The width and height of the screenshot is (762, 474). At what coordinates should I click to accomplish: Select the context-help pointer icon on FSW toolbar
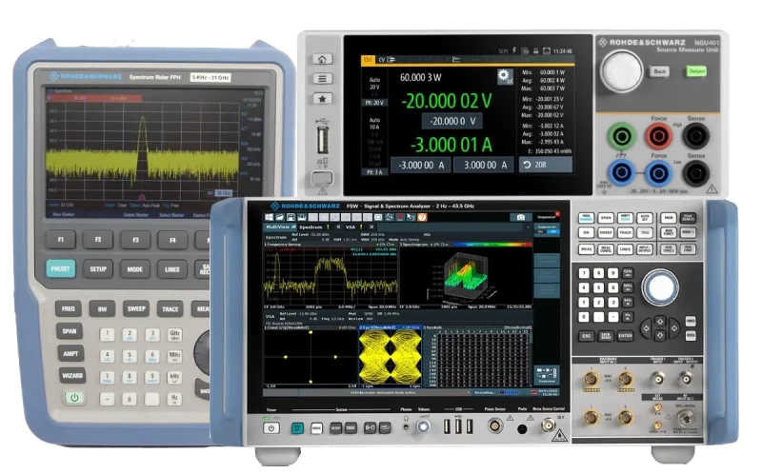click(411, 218)
